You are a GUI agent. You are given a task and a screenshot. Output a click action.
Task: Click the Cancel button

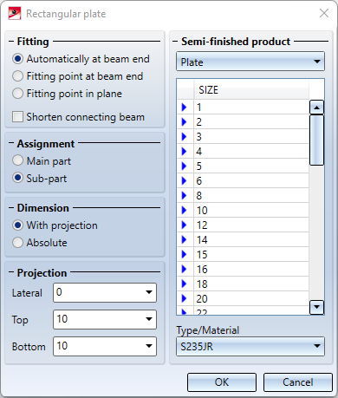(x=298, y=382)
